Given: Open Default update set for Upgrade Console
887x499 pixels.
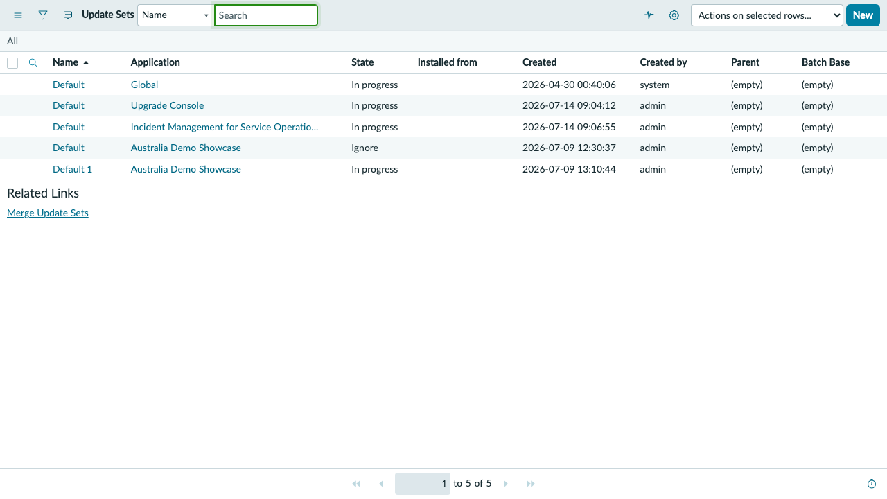Looking at the screenshot, I should pyautogui.click(x=69, y=105).
